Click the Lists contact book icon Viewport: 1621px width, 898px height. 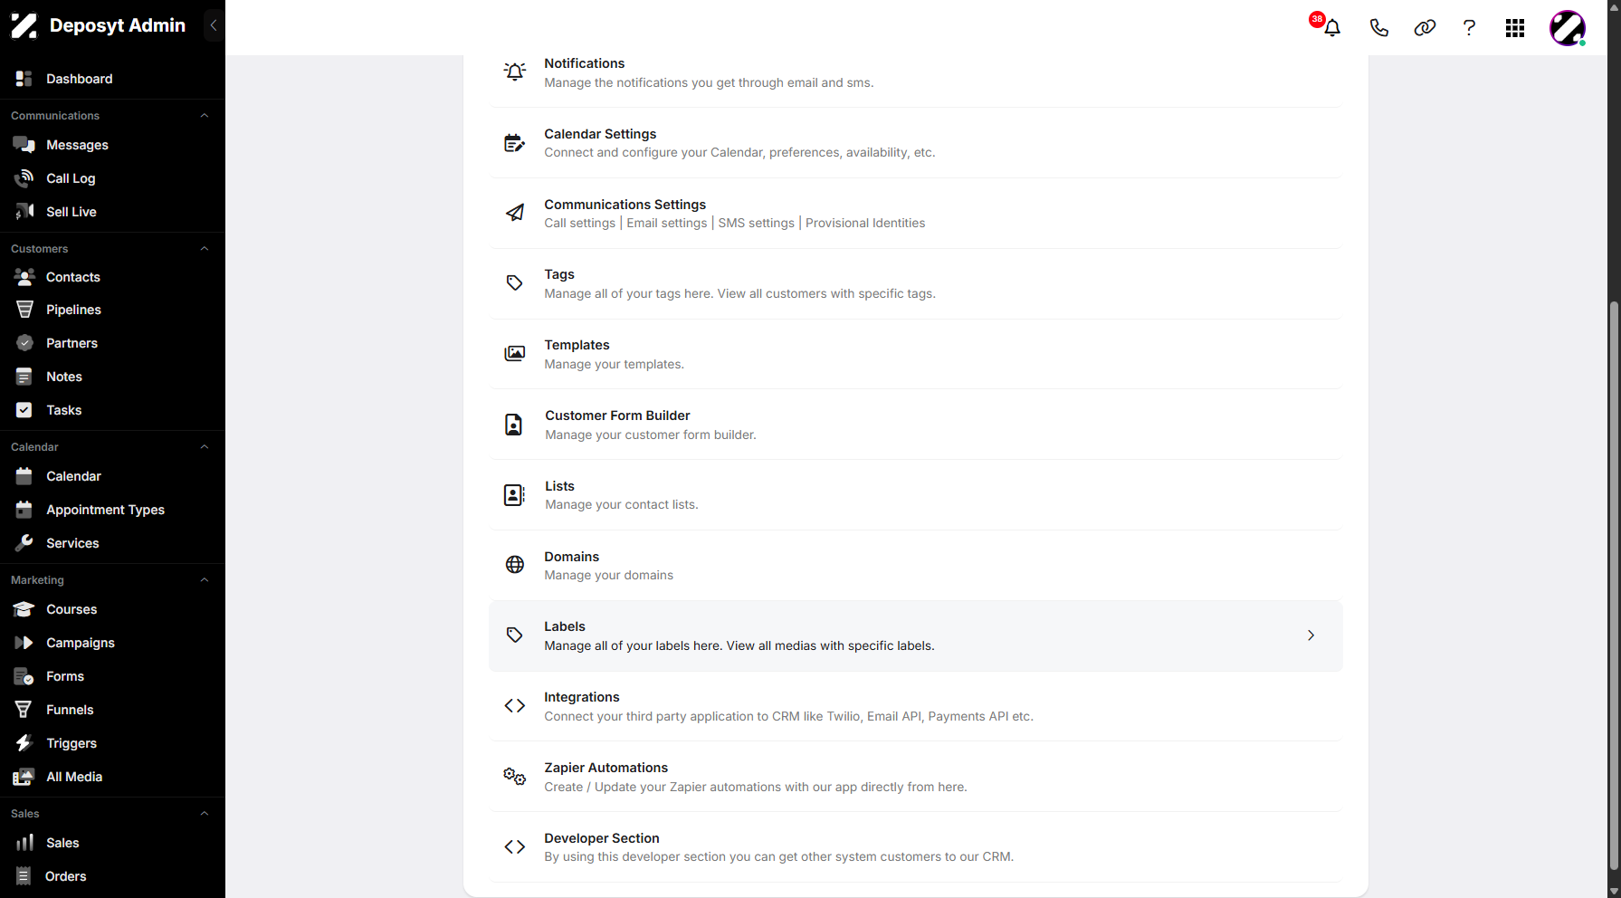514,495
